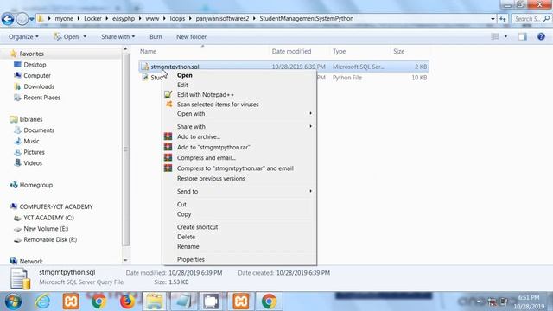Select Compress to "stmgmtpython.rar" and email
This screenshot has height=311, width=553.
(239, 168)
